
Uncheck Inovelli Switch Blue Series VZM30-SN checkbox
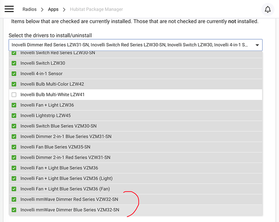[x=14, y=126]
